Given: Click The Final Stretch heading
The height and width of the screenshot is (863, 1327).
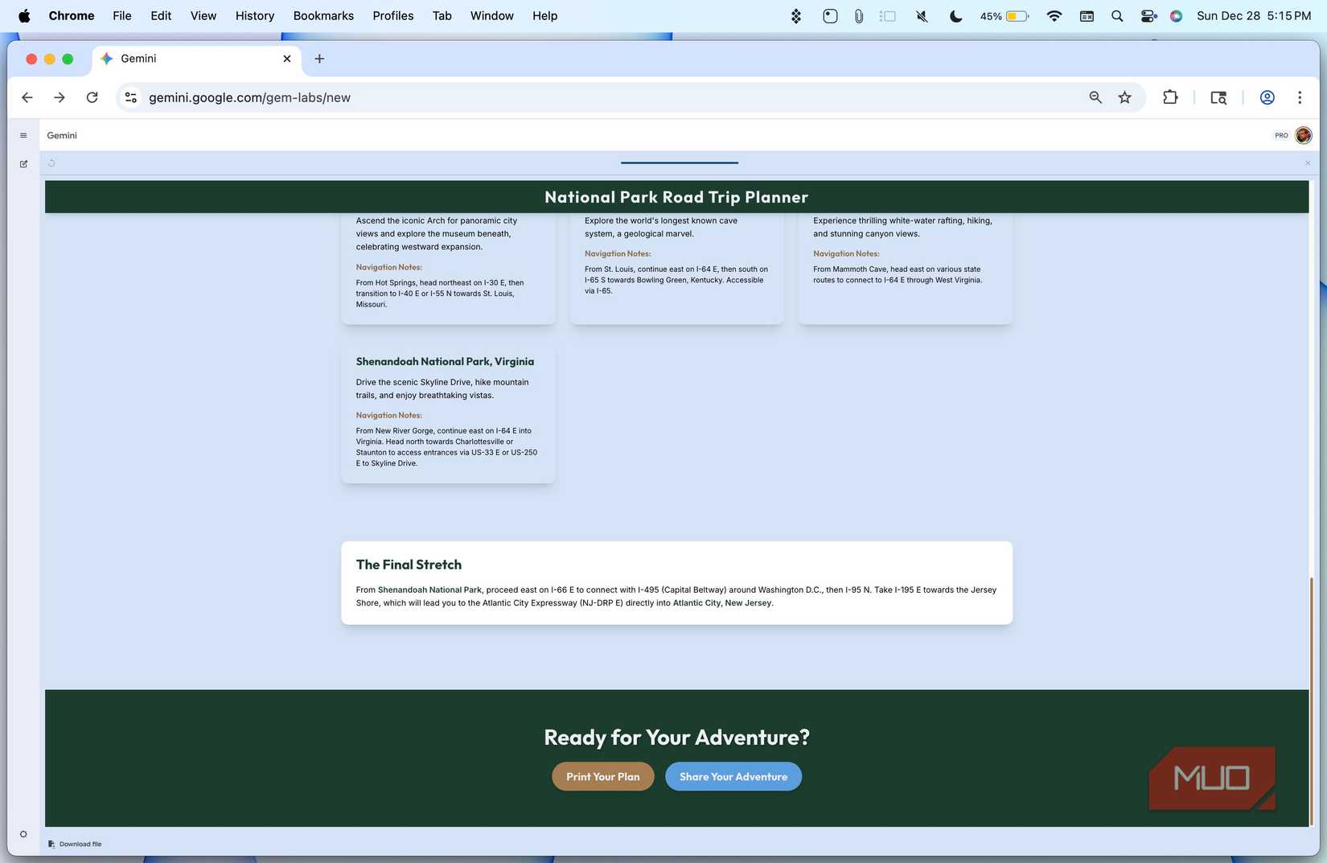Looking at the screenshot, I should (x=409, y=565).
